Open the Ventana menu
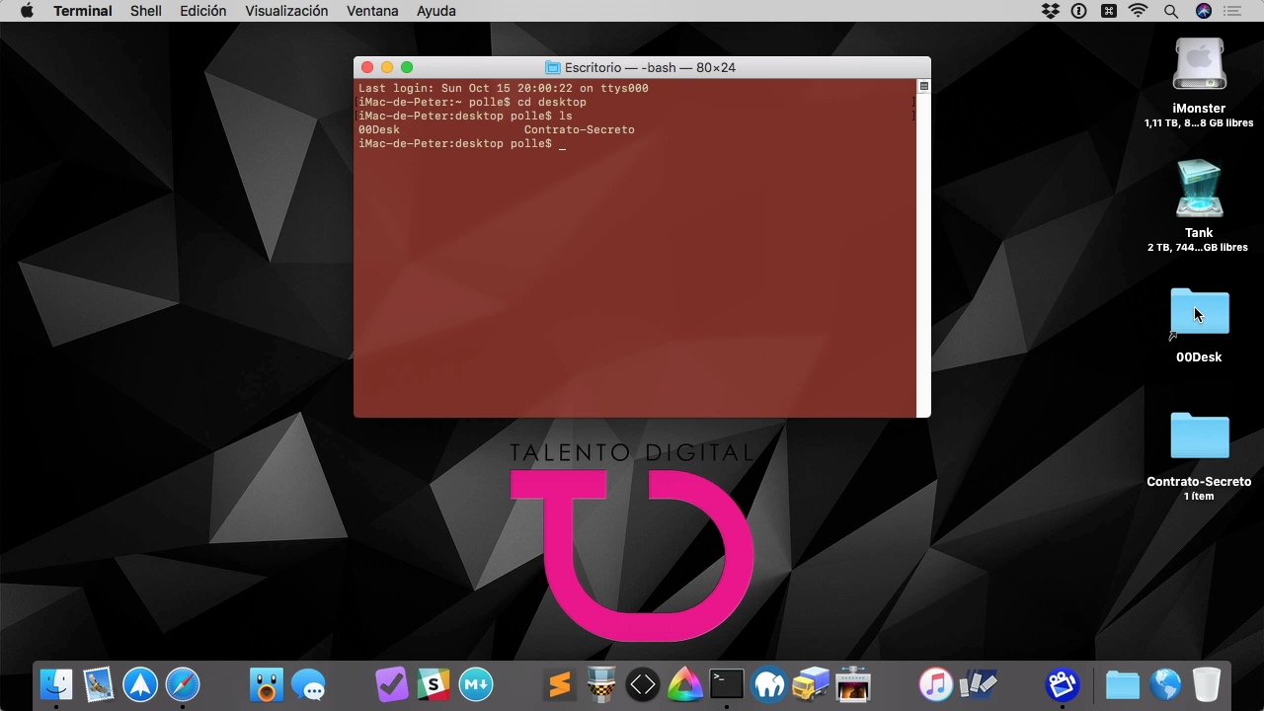 (372, 11)
